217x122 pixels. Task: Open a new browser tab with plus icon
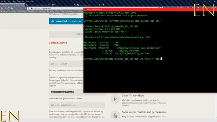pyautogui.click(x=103, y=5)
